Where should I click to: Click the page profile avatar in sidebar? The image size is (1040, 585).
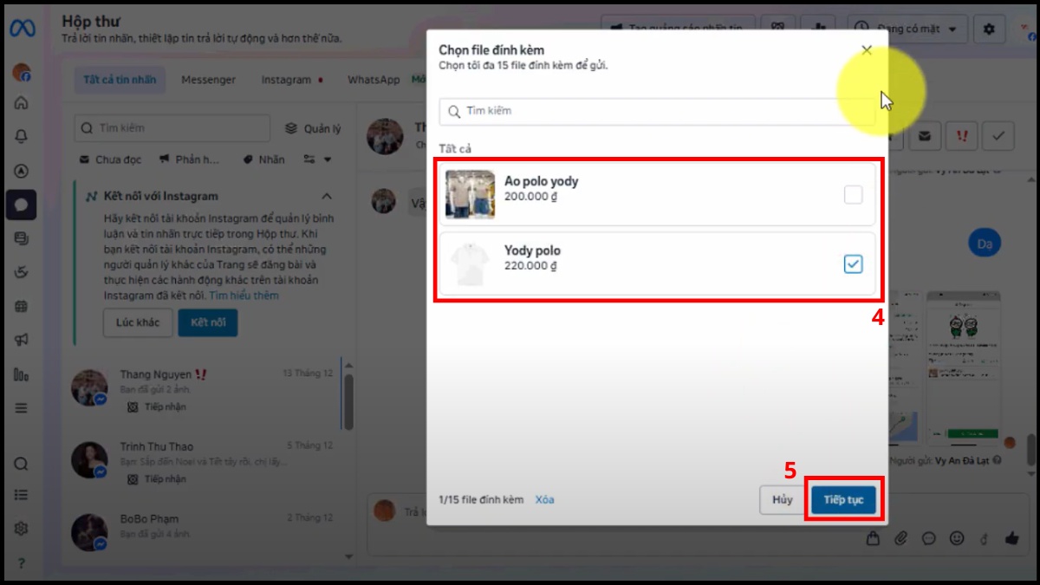(22, 72)
